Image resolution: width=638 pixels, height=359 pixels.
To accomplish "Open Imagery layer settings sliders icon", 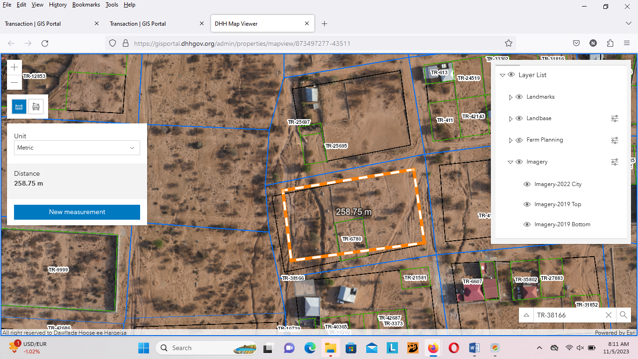I will point(615,162).
